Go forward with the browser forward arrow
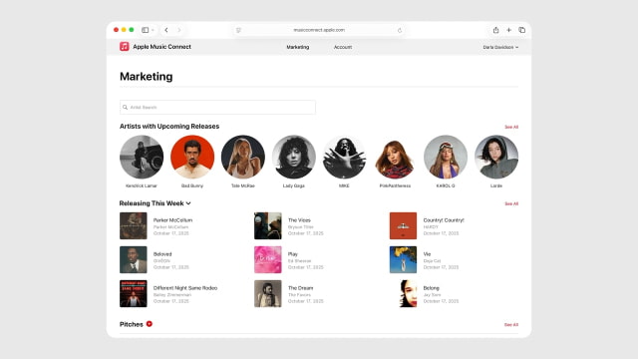This screenshot has width=638, height=359. (179, 30)
